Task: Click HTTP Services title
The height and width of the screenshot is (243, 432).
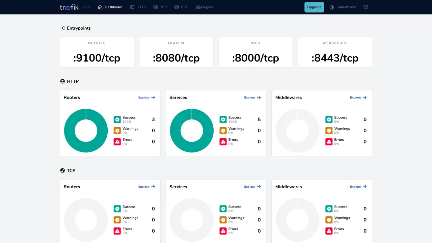Action: 178,98
